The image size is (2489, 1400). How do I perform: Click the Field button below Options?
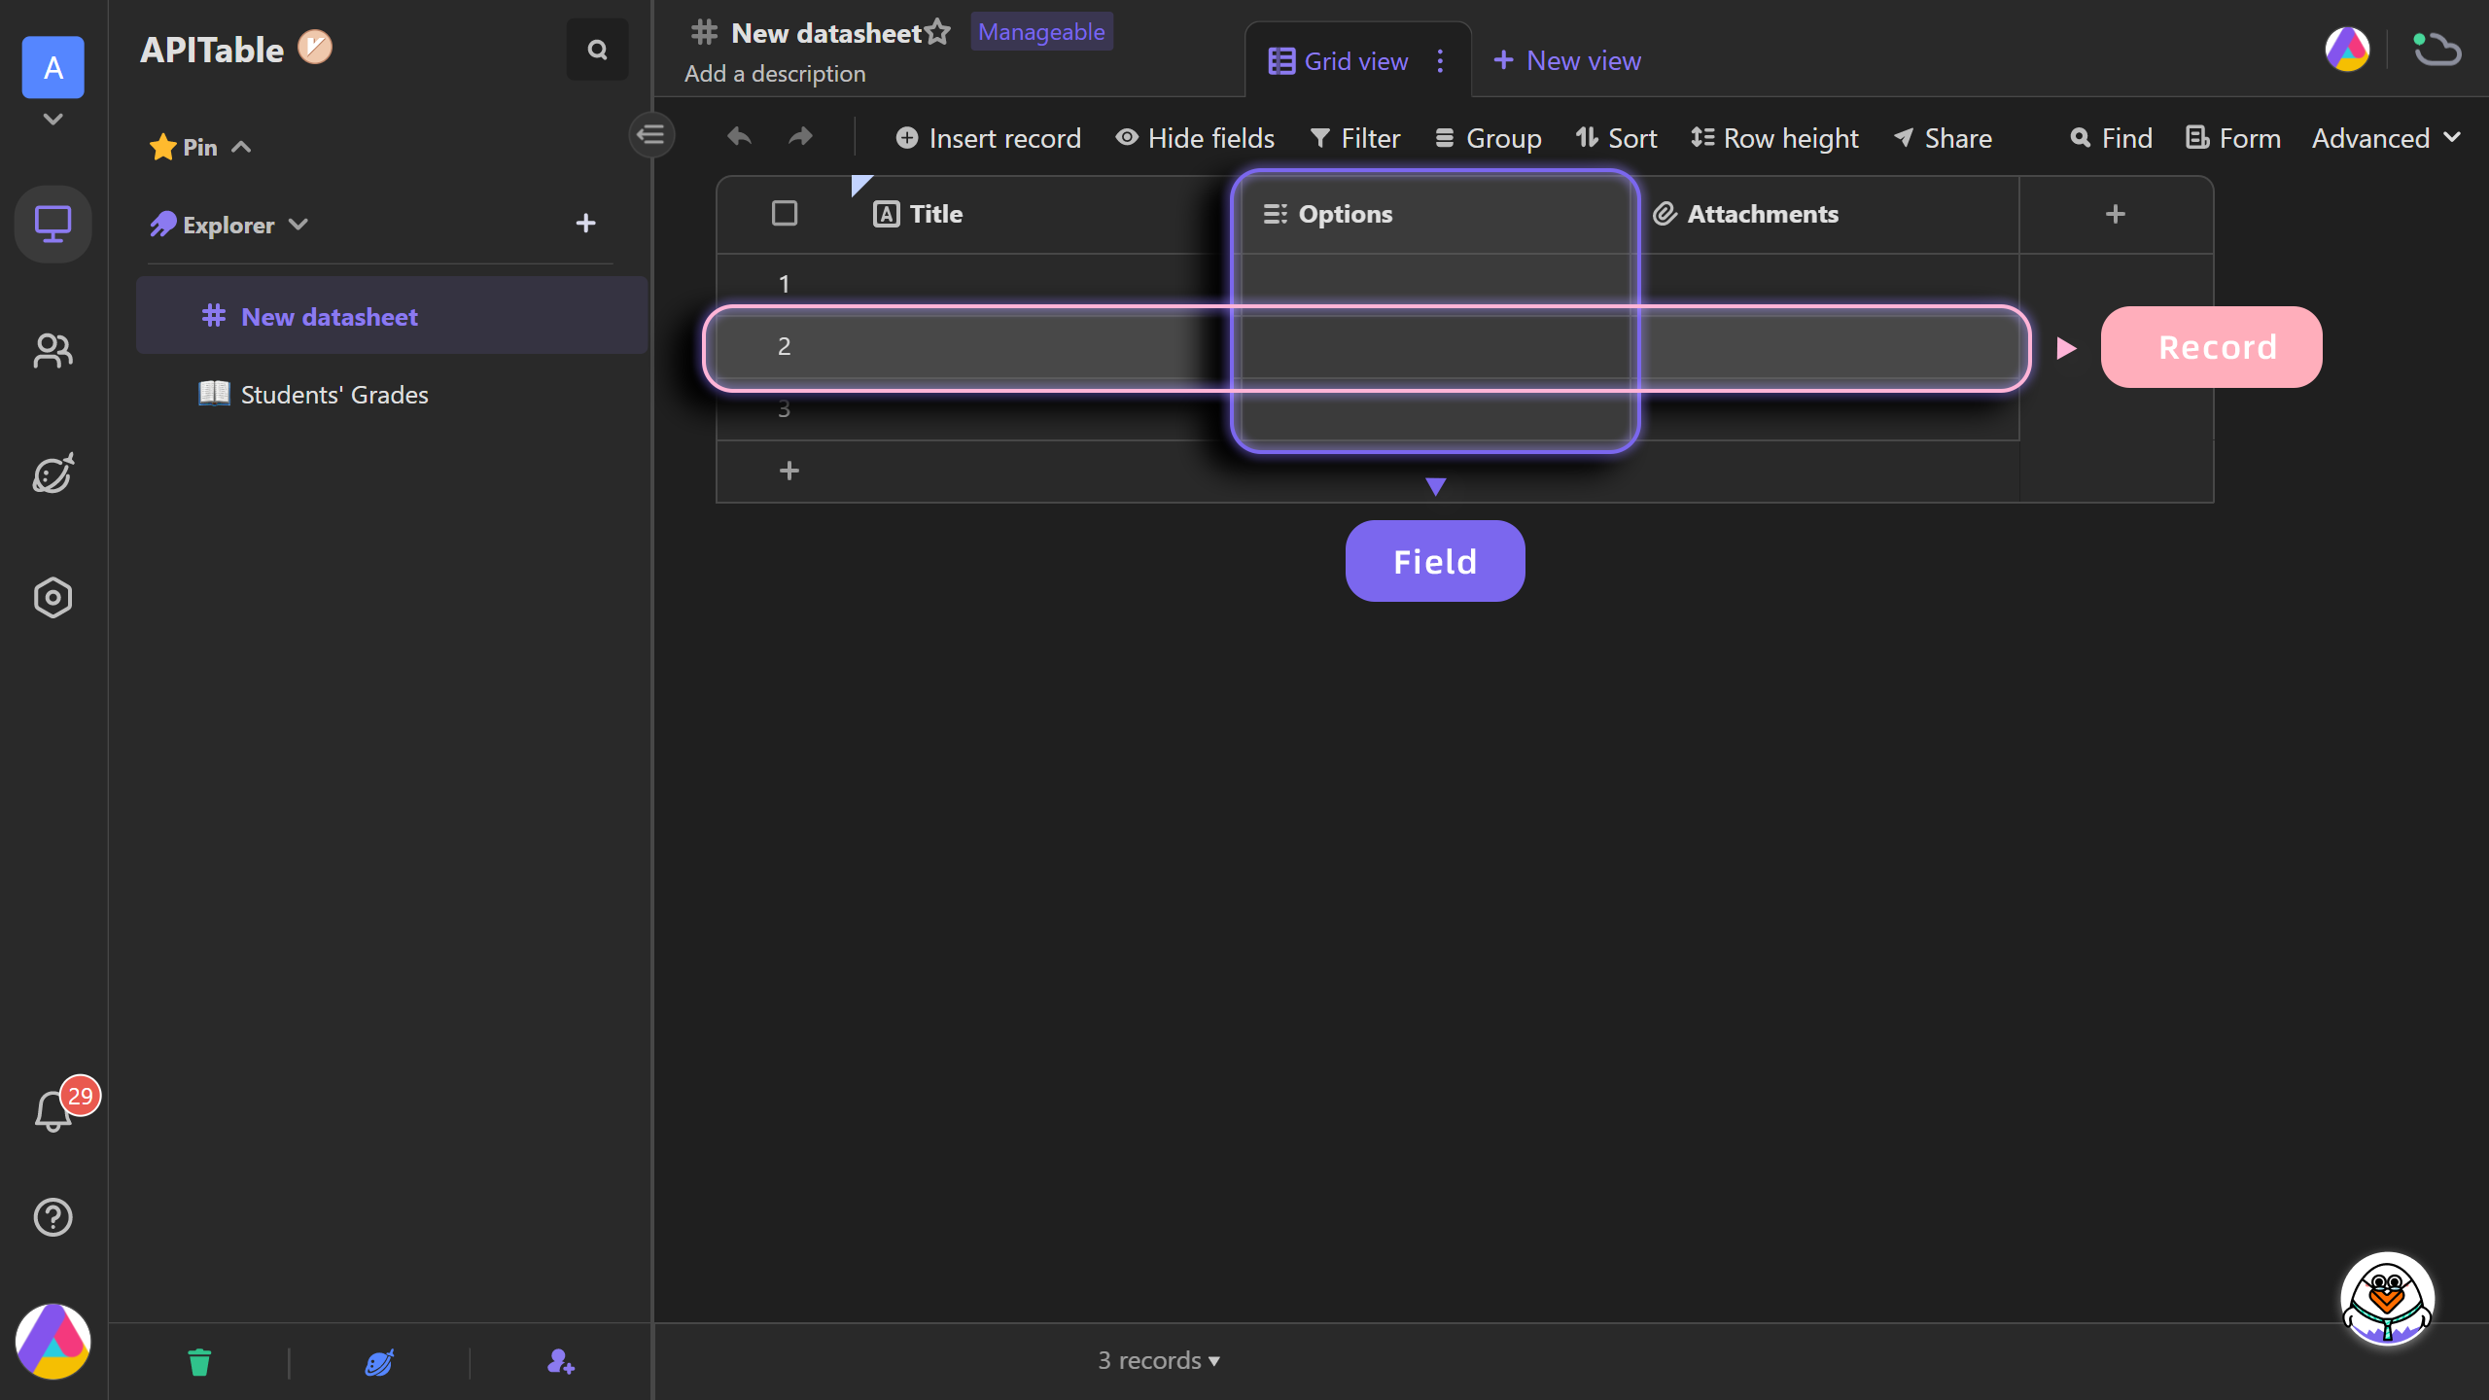point(1436,561)
